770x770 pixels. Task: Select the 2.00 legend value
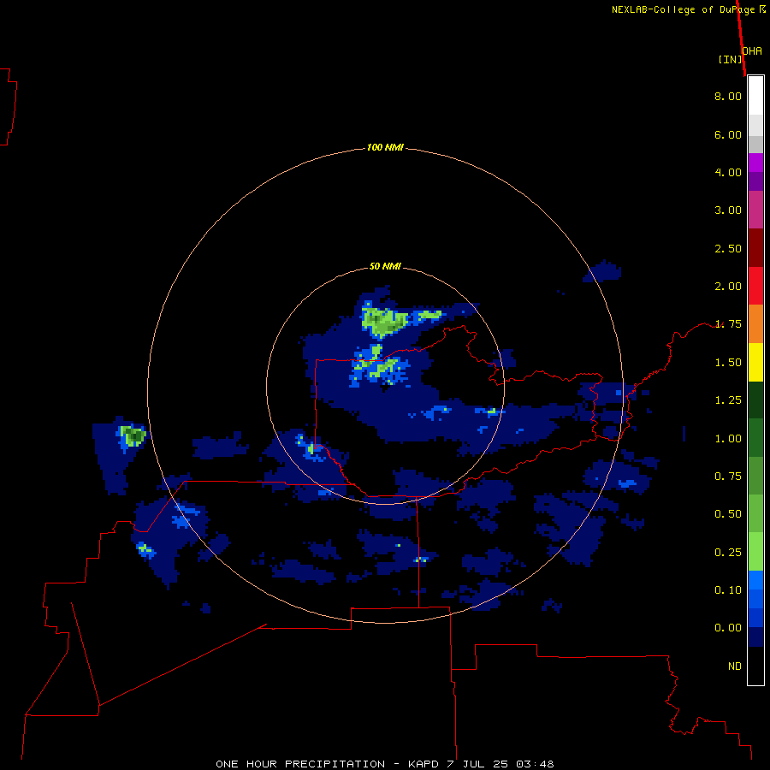click(x=728, y=287)
